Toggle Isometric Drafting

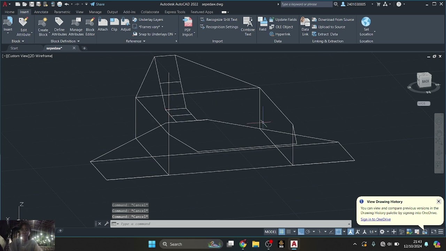(319, 232)
